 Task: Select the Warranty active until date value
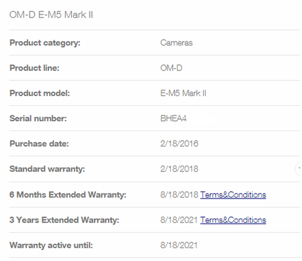coord(179,245)
